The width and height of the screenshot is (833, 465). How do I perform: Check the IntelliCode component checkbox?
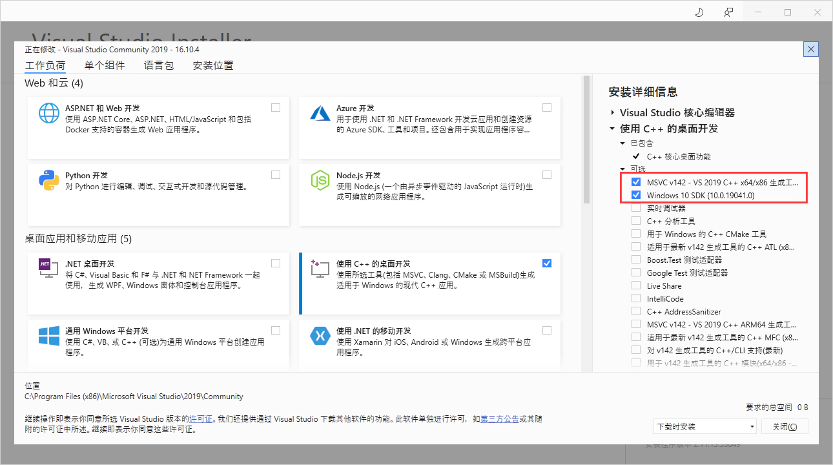point(636,298)
